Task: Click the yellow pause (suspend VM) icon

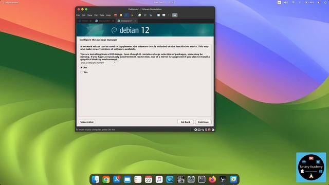Action: click(121, 15)
